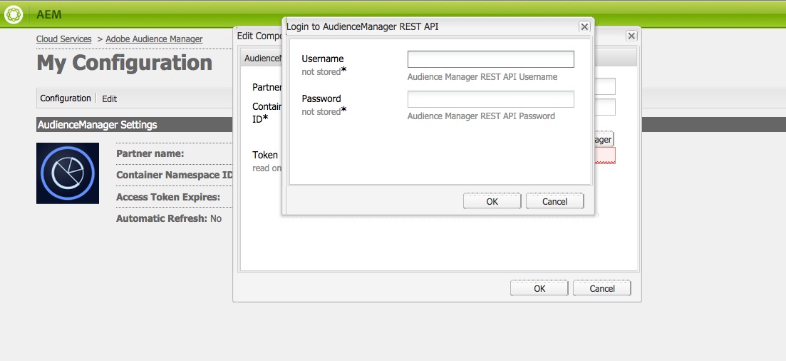Click the Audience Manager product thumbnail
This screenshot has height=361, width=786.
point(68,173)
